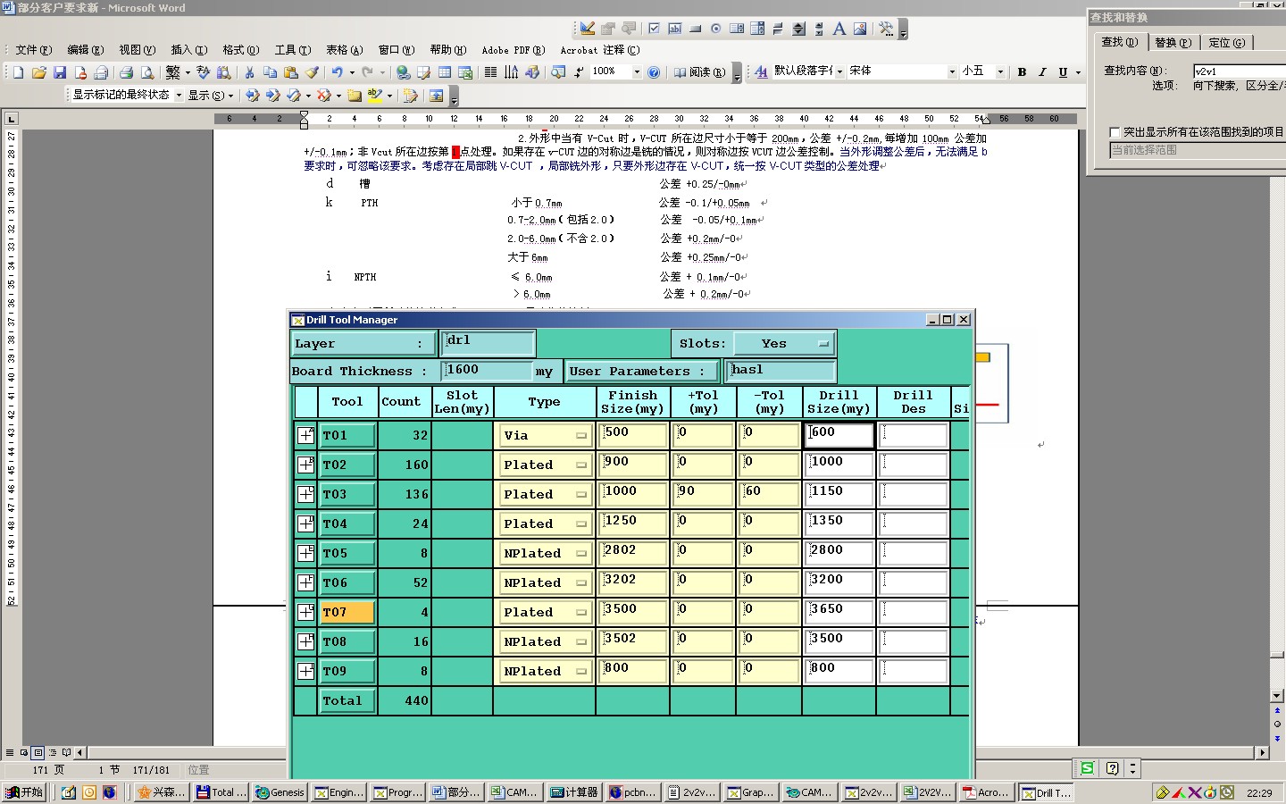Select the Check Box control in Control Toolbox
1286x804 pixels.
click(654, 29)
